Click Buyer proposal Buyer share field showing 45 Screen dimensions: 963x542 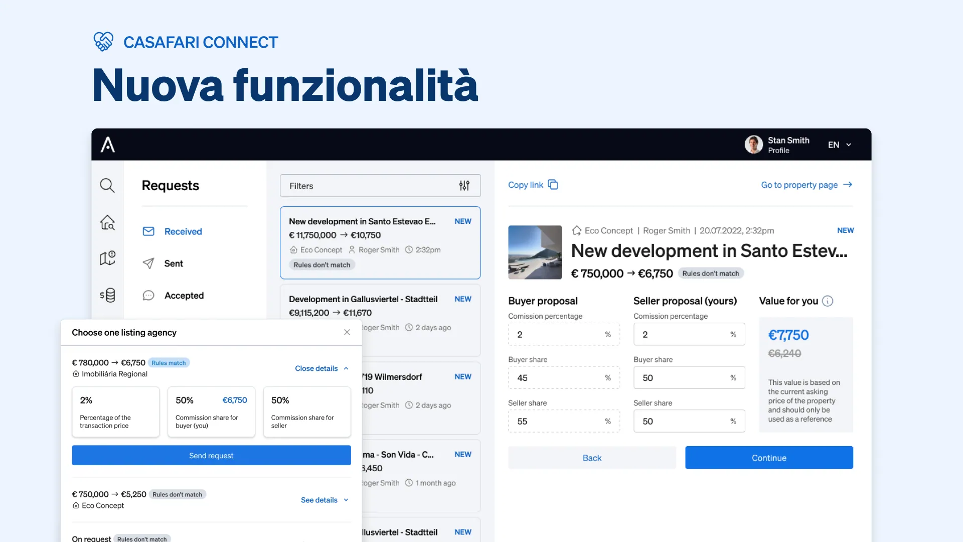coord(564,378)
